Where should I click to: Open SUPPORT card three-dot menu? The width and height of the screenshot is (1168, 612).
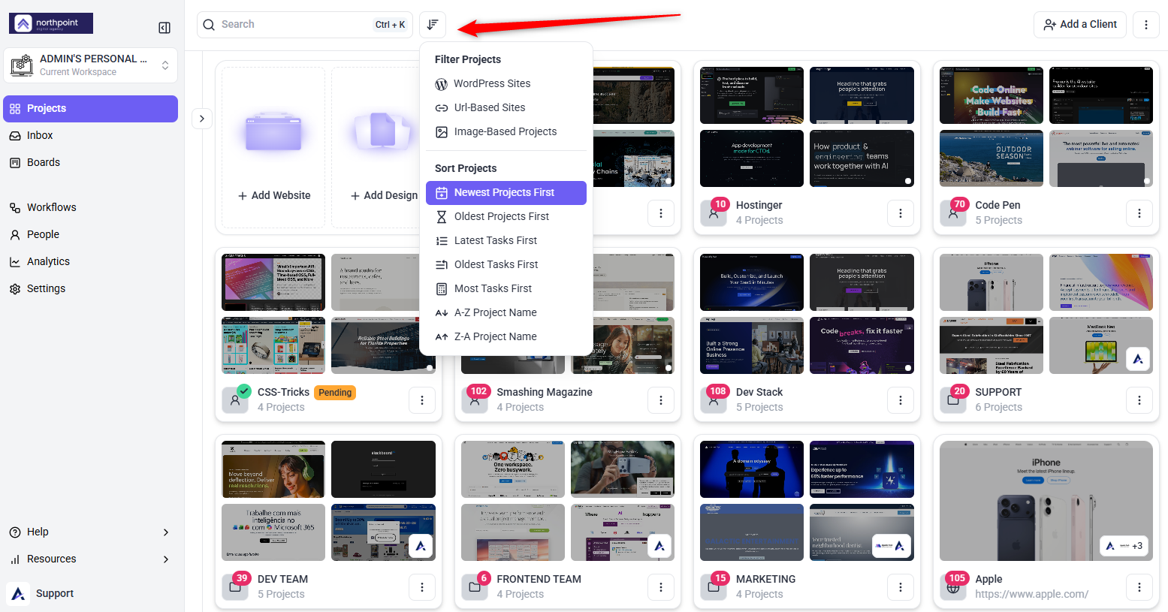pos(1139,400)
